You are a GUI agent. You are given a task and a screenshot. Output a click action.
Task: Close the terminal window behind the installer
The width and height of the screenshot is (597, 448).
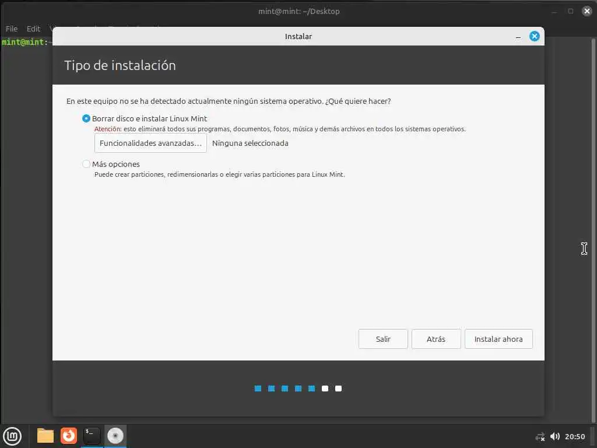pyautogui.click(x=587, y=11)
